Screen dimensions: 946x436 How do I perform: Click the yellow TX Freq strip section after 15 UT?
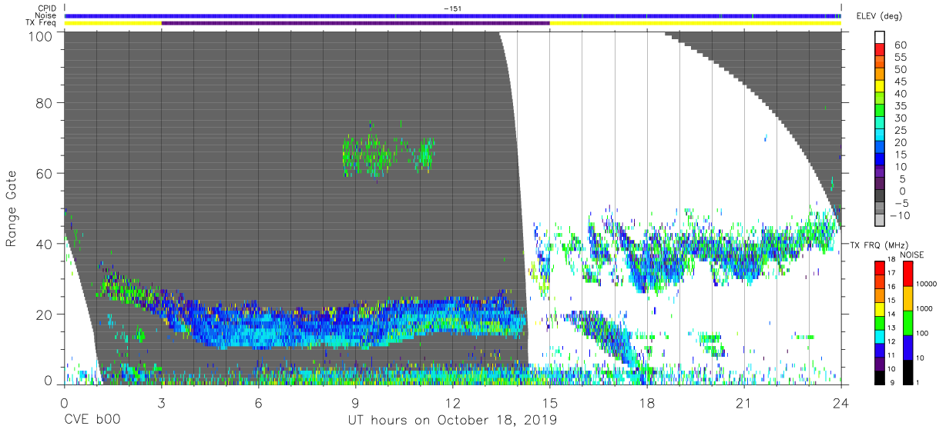pyautogui.click(x=695, y=23)
